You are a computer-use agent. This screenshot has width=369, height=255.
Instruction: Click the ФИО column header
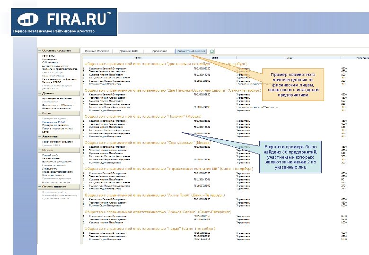point(138,58)
